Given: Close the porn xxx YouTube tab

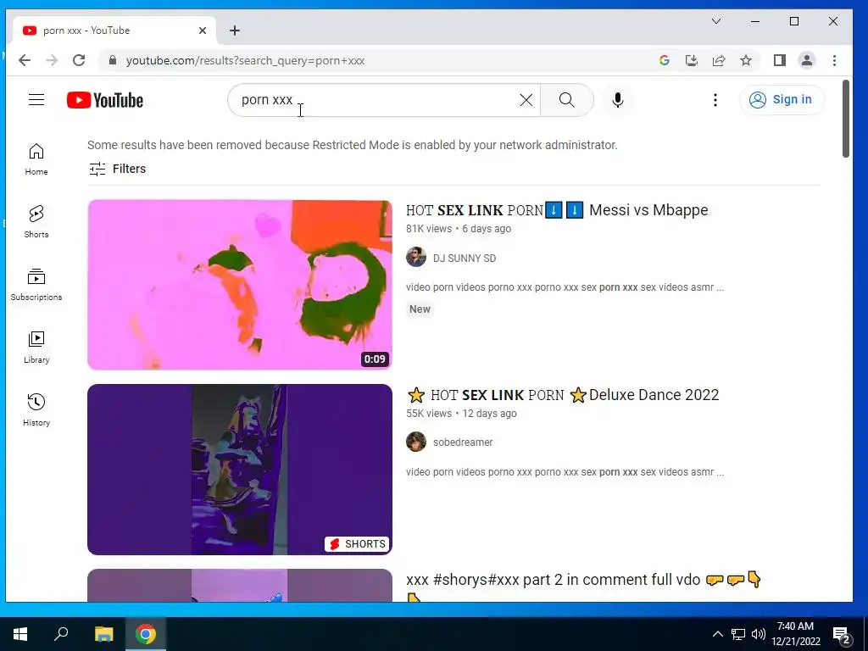Looking at the screenshot, I should coord(203,31).
